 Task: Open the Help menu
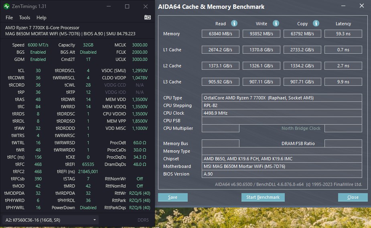tap(41, 18)
